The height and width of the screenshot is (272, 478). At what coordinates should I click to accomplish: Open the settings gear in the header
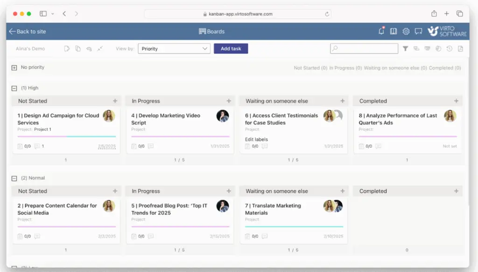tap(406, 31)
